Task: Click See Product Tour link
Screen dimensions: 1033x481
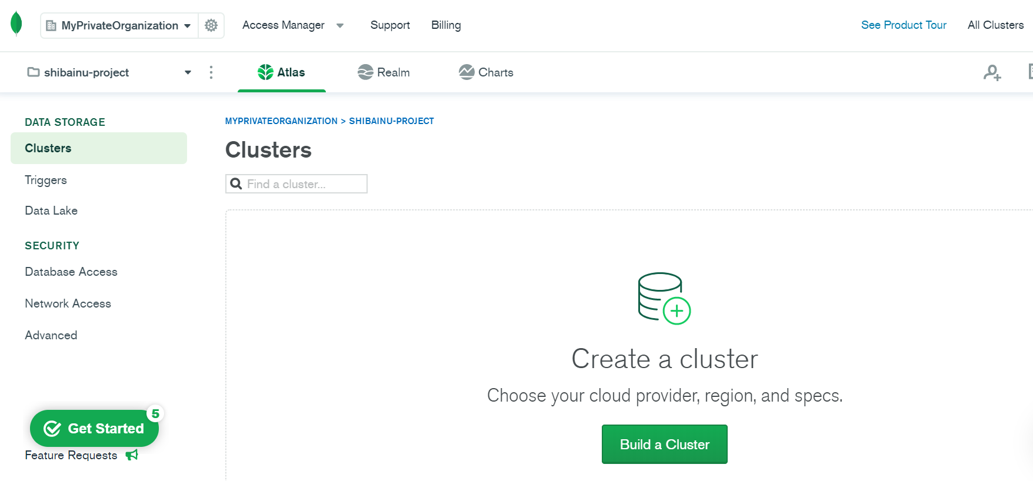Action: (x=904, y=25)
